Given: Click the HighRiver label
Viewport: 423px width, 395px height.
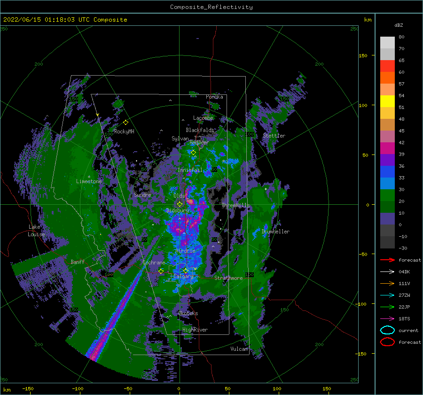Looking at the screenshot, I should pos(195,330).
